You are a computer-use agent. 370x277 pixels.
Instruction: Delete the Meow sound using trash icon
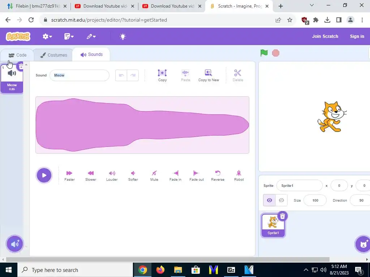(x=21, y=66)
